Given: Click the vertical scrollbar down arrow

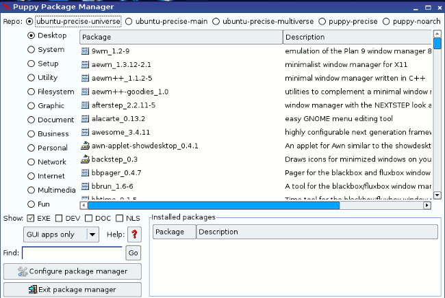Looking at the screenshot, I should click(x=437, y=195).
